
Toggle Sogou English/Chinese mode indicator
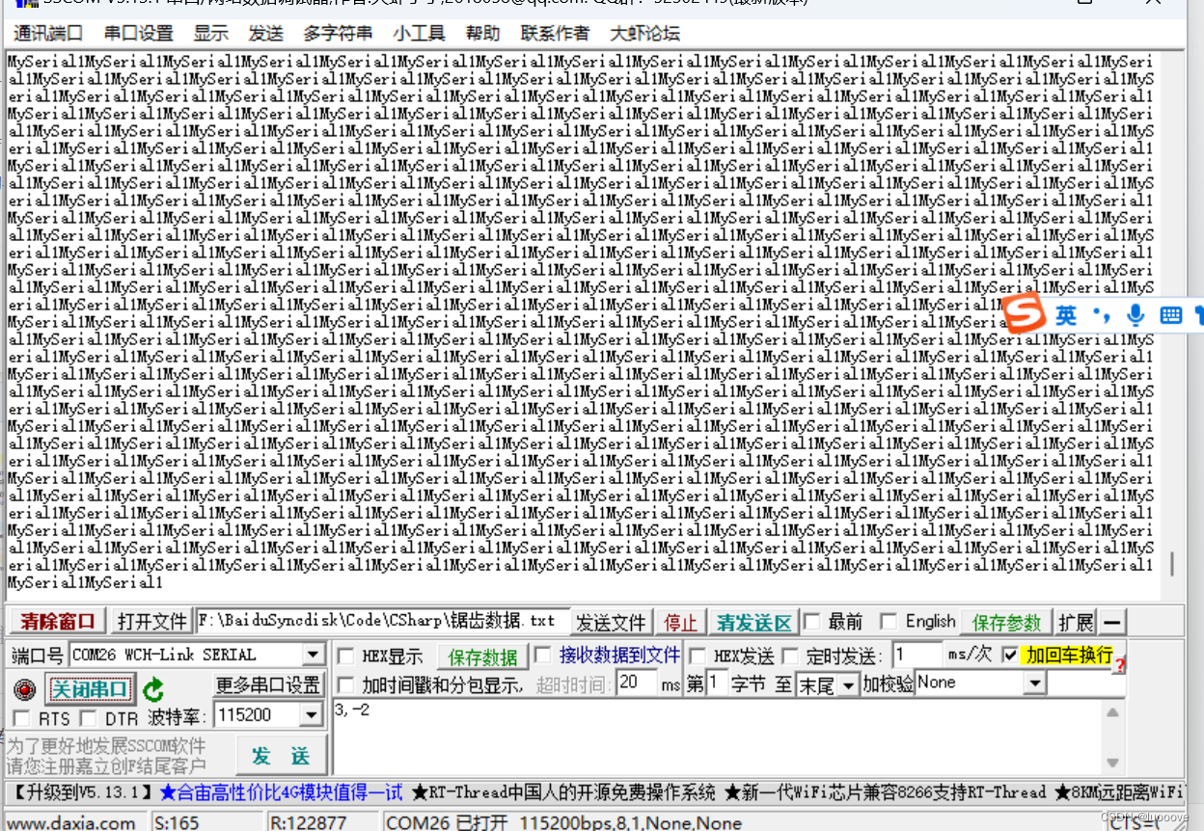tap(1066, 315)
